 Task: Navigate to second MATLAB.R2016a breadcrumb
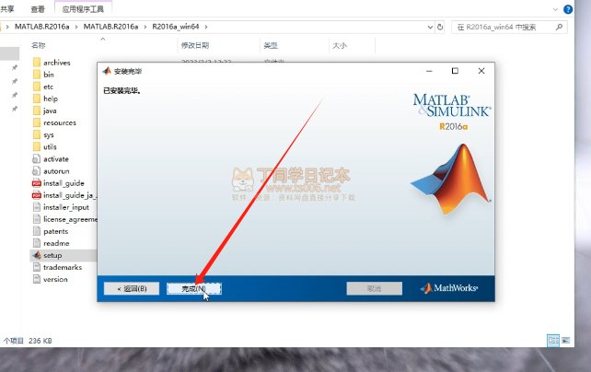tap(110, 27)
